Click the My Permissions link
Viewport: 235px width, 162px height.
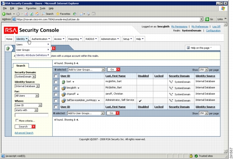click(179, 27)
